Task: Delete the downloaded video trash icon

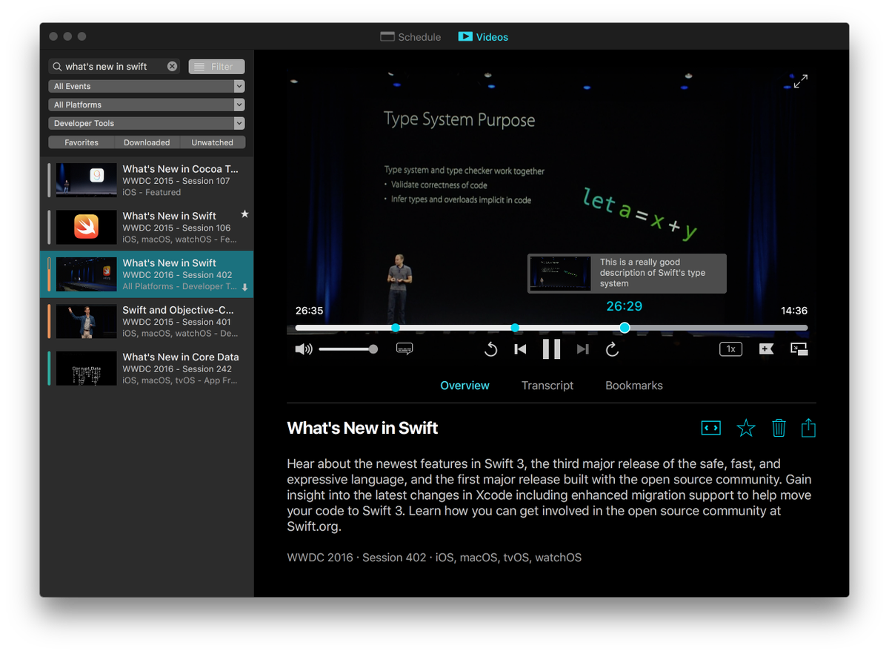Action: [x=779, y=428]
